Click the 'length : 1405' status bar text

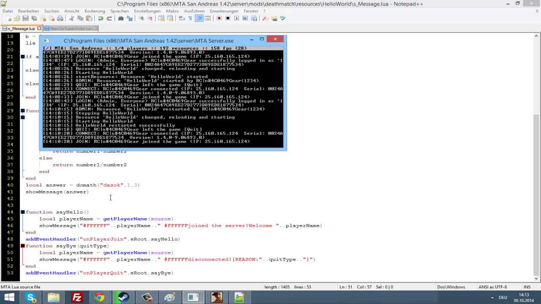coord(277,287)
